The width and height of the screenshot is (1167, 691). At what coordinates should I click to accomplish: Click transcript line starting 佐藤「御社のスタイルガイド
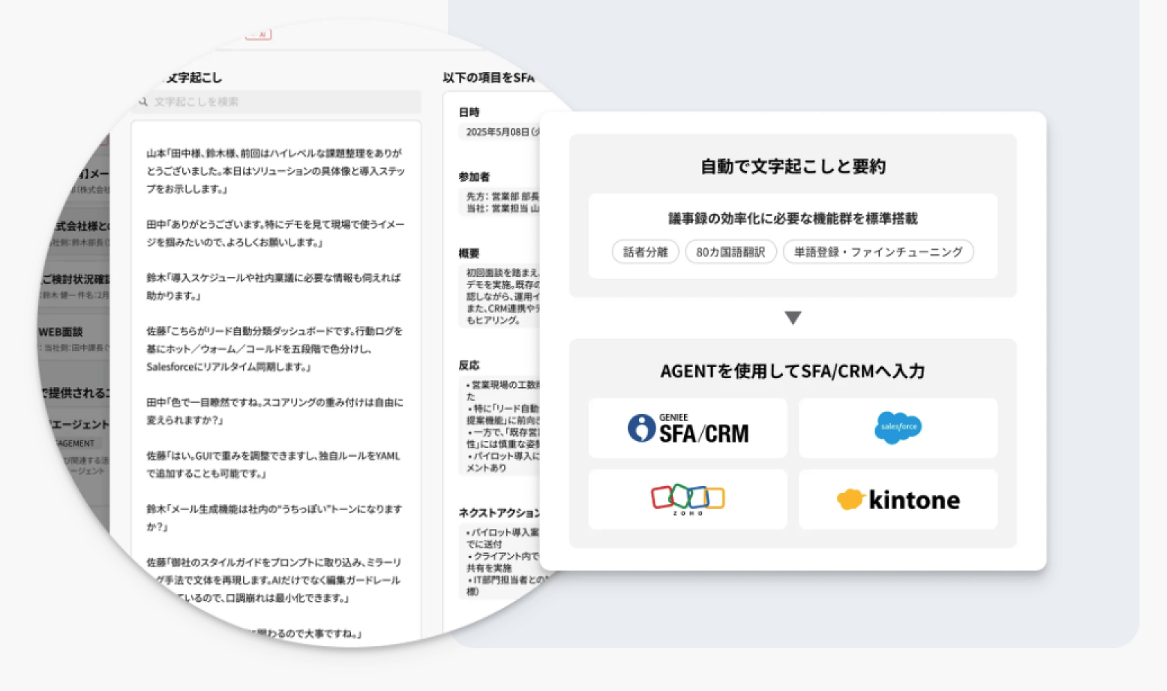[274, 580]
